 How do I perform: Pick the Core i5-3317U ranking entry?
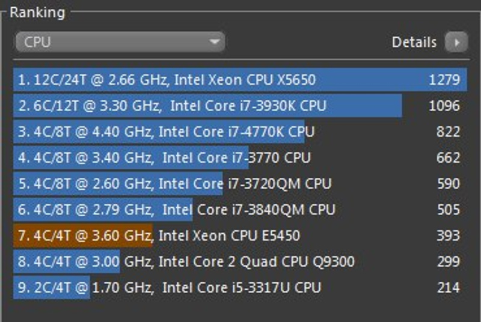pyautogui.click(x=170, y=288)
